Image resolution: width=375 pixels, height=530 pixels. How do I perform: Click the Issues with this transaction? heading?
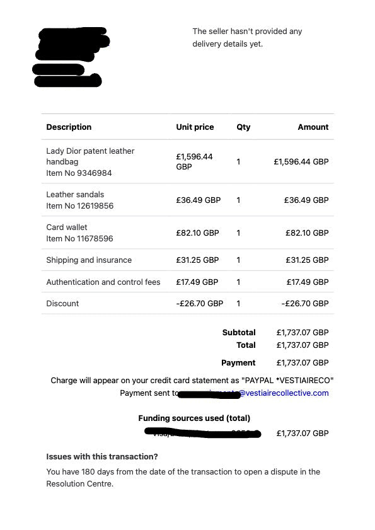click(102, 457)
